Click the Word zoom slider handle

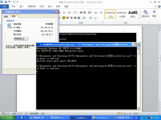tap(150, 113)
